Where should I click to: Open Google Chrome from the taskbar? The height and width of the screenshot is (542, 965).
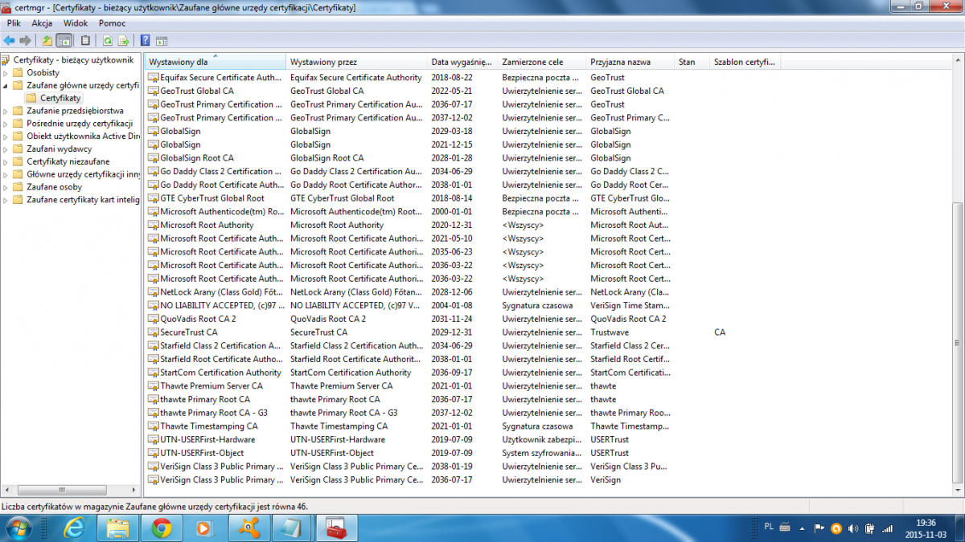162,528
